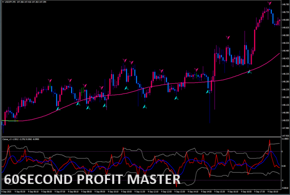
Task: Click the 148.385 price label
Action: pos(285,66)
